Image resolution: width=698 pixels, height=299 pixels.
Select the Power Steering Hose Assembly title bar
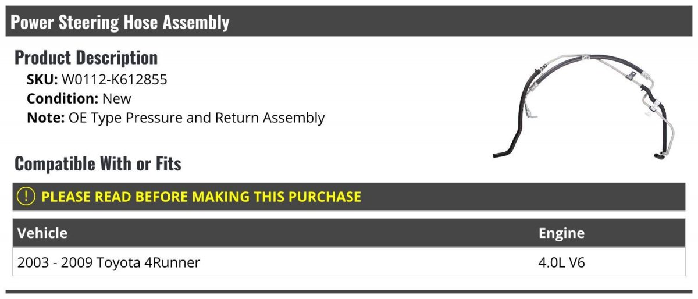pyautogui.click(x=349, y=22)
